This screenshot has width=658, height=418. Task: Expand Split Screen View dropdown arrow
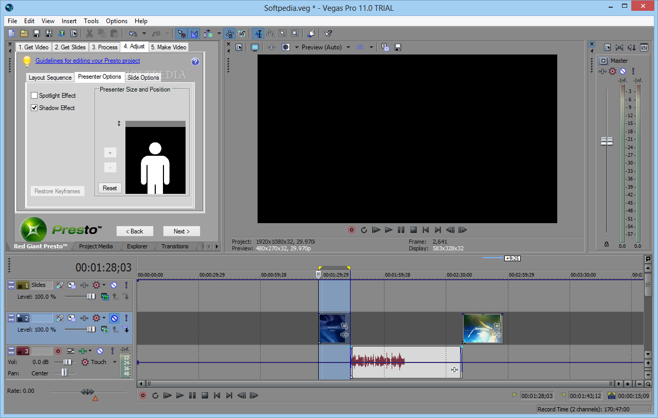pyautogui.click(x=297, y=47)
